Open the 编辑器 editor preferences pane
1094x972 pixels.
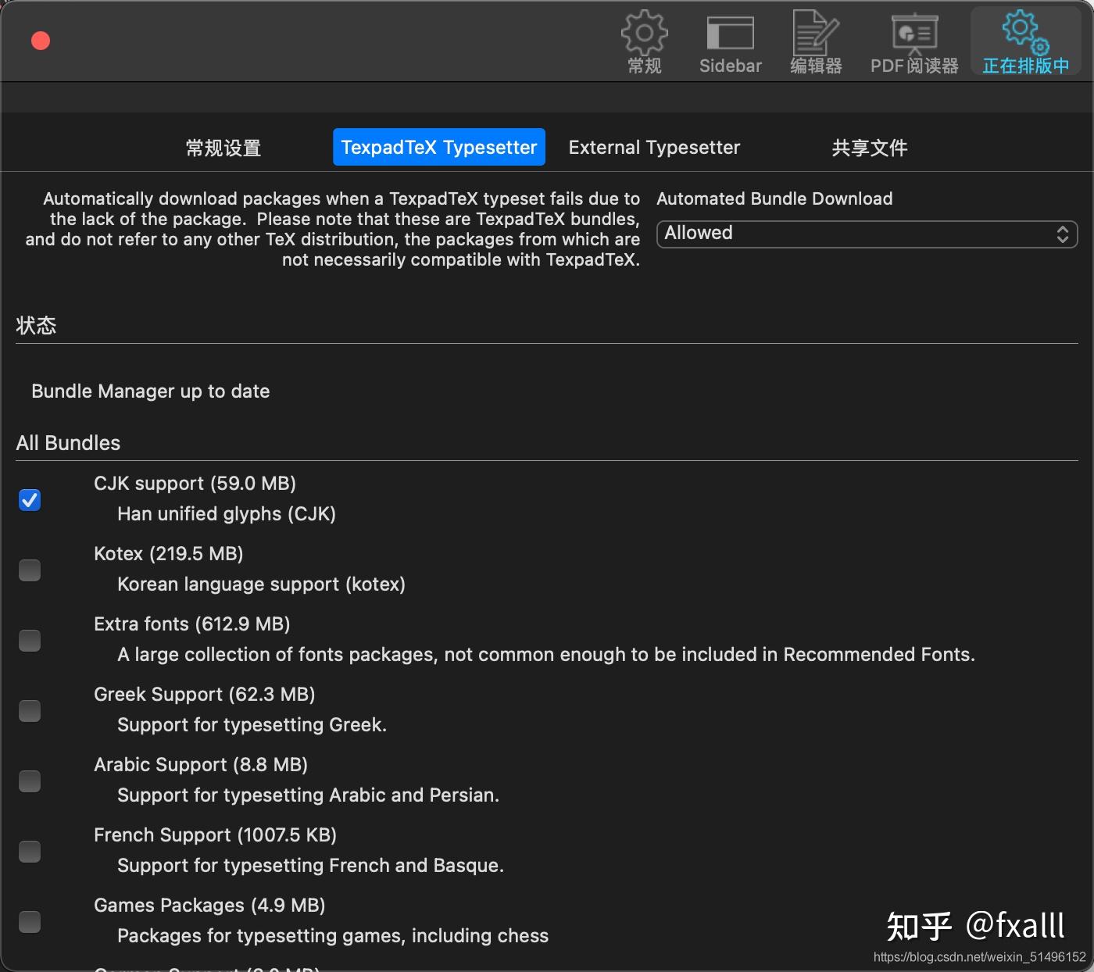[816, 44]
